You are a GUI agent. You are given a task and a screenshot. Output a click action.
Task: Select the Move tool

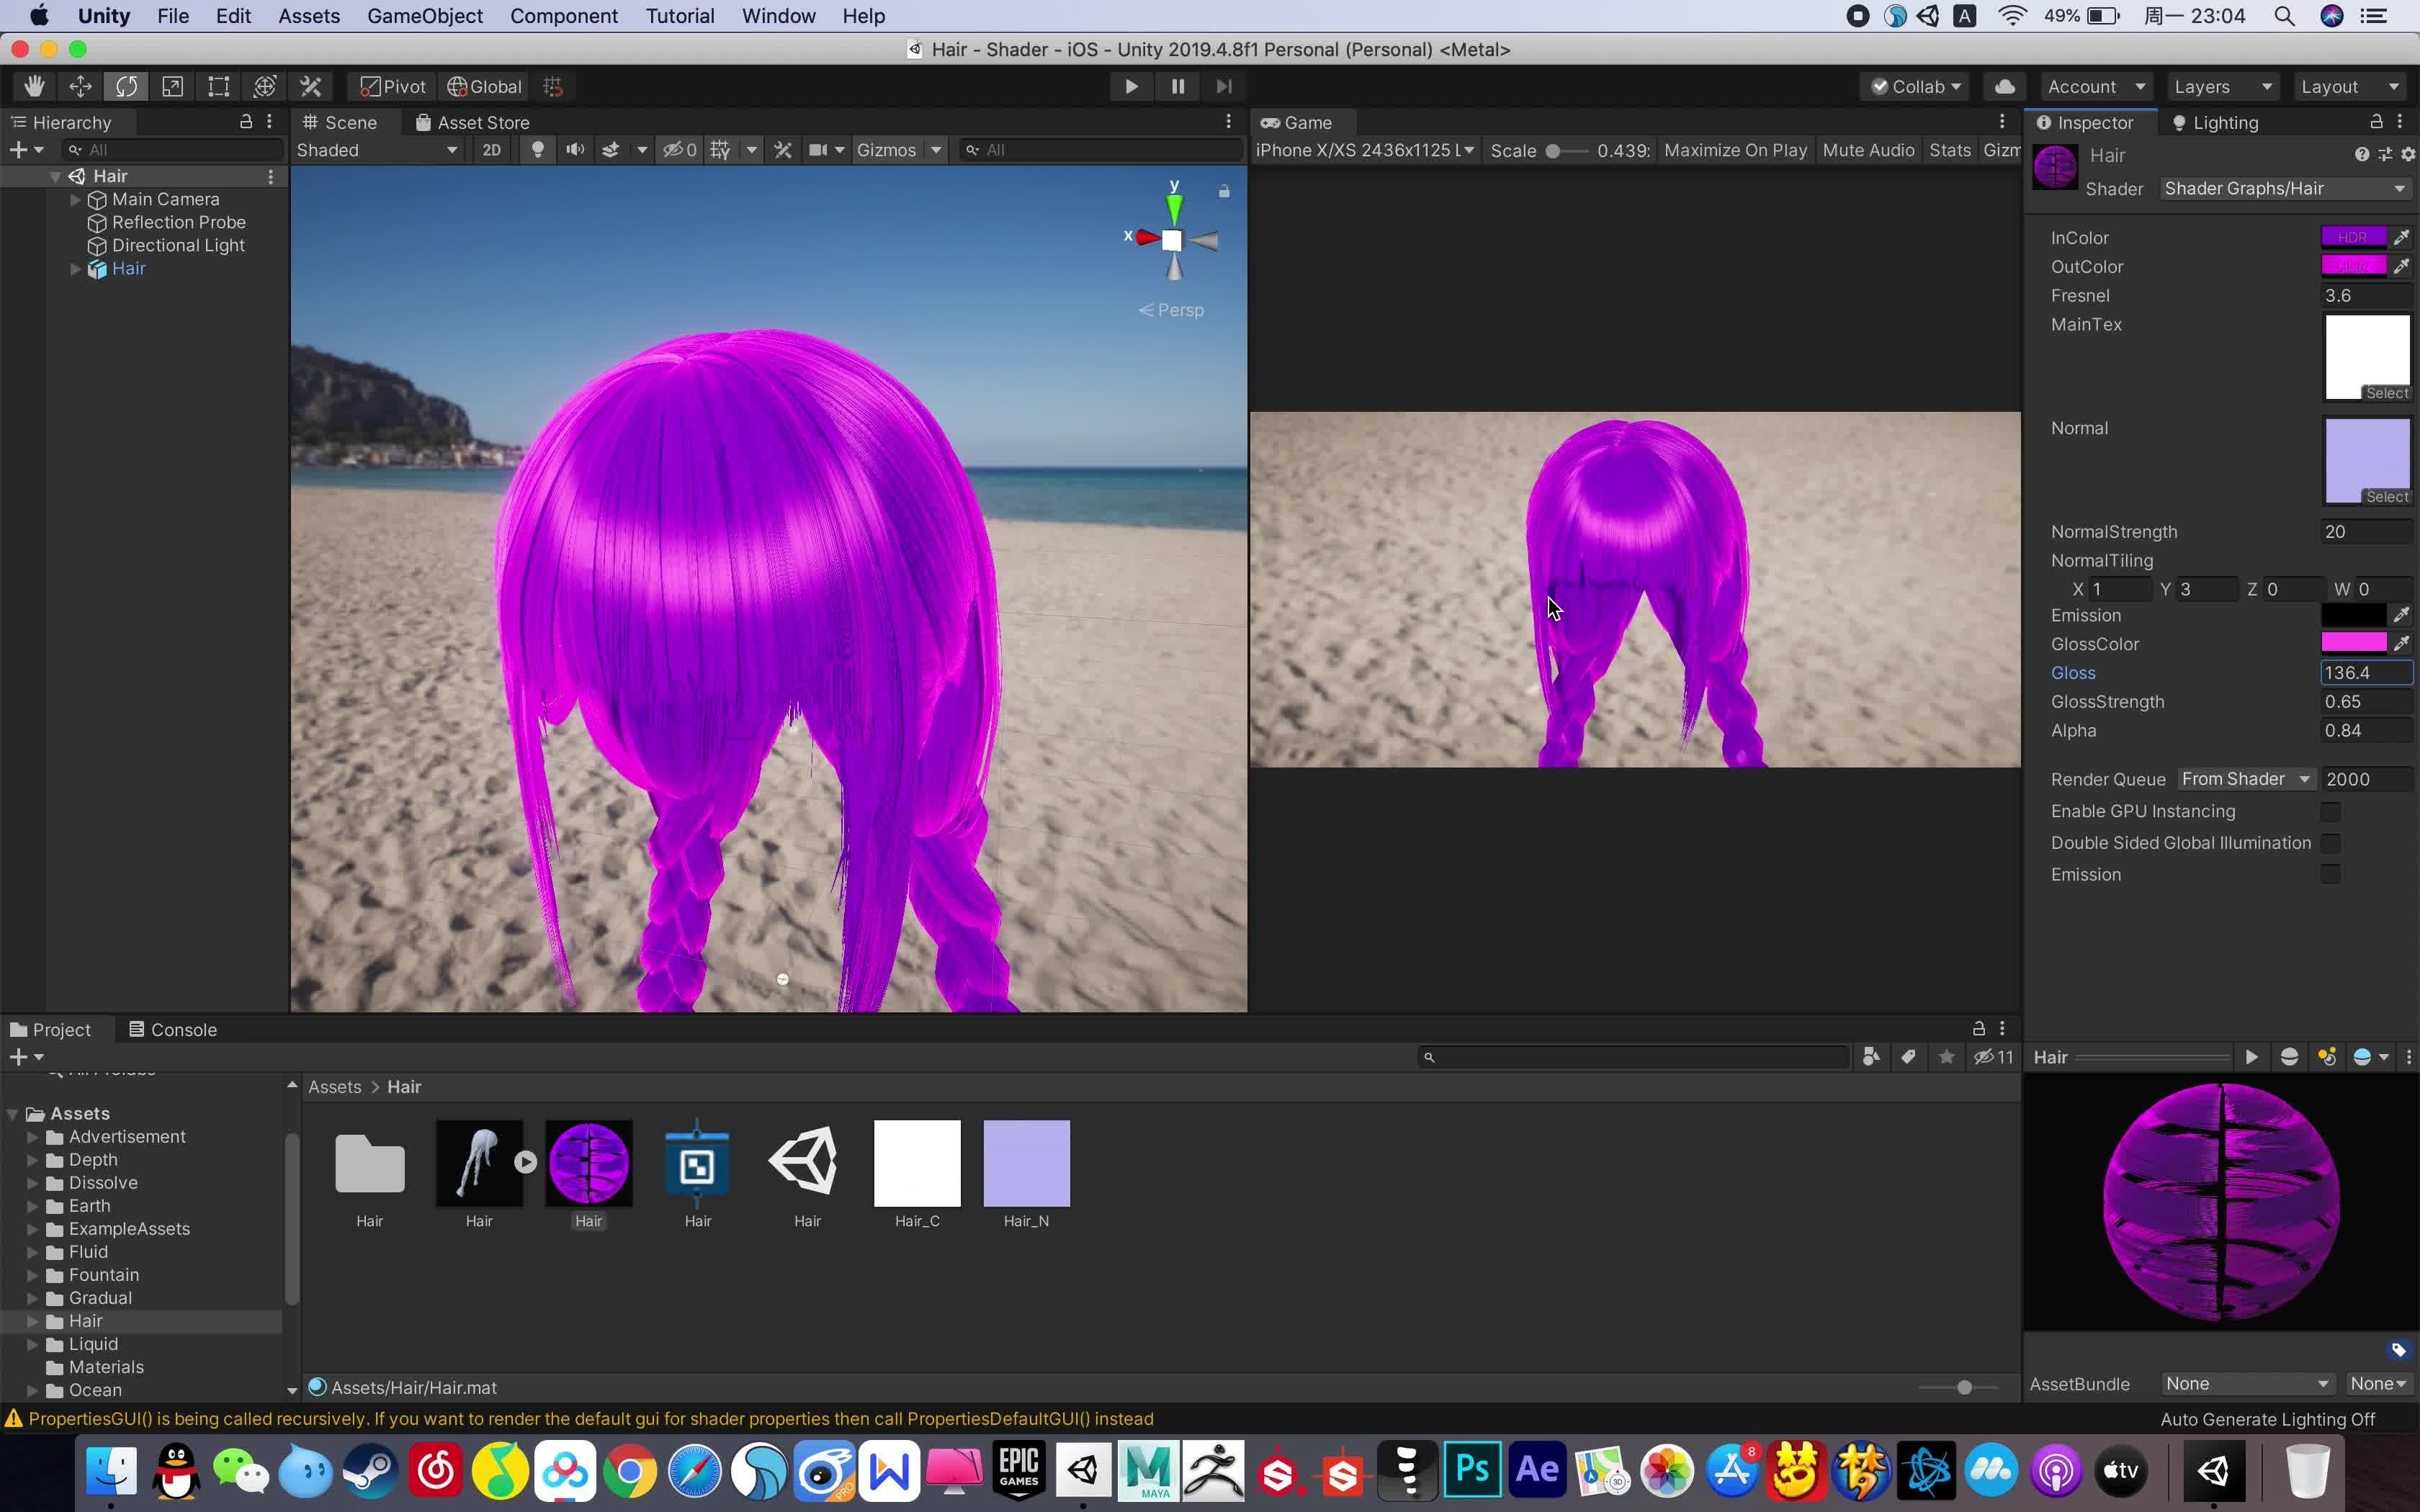(80, 87)
